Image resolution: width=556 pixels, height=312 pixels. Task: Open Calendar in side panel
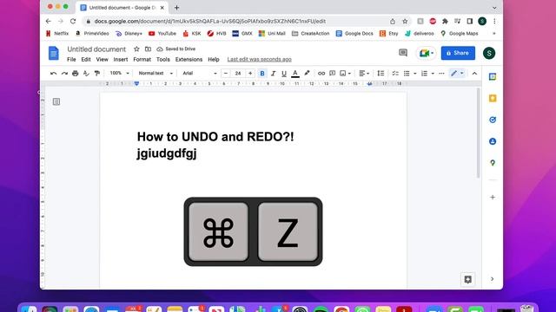pyautogui.click(x=493, y=77)
